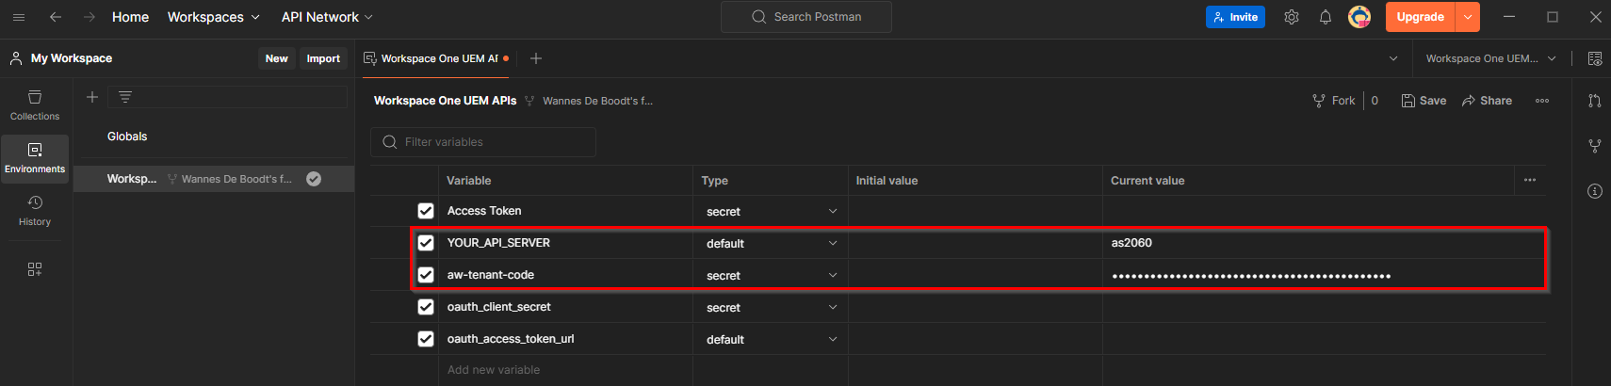Image resolution: width=1611 pixels, height=386 pixels.
Task: Click the Fork icon button
Action: click(1333, 101)
